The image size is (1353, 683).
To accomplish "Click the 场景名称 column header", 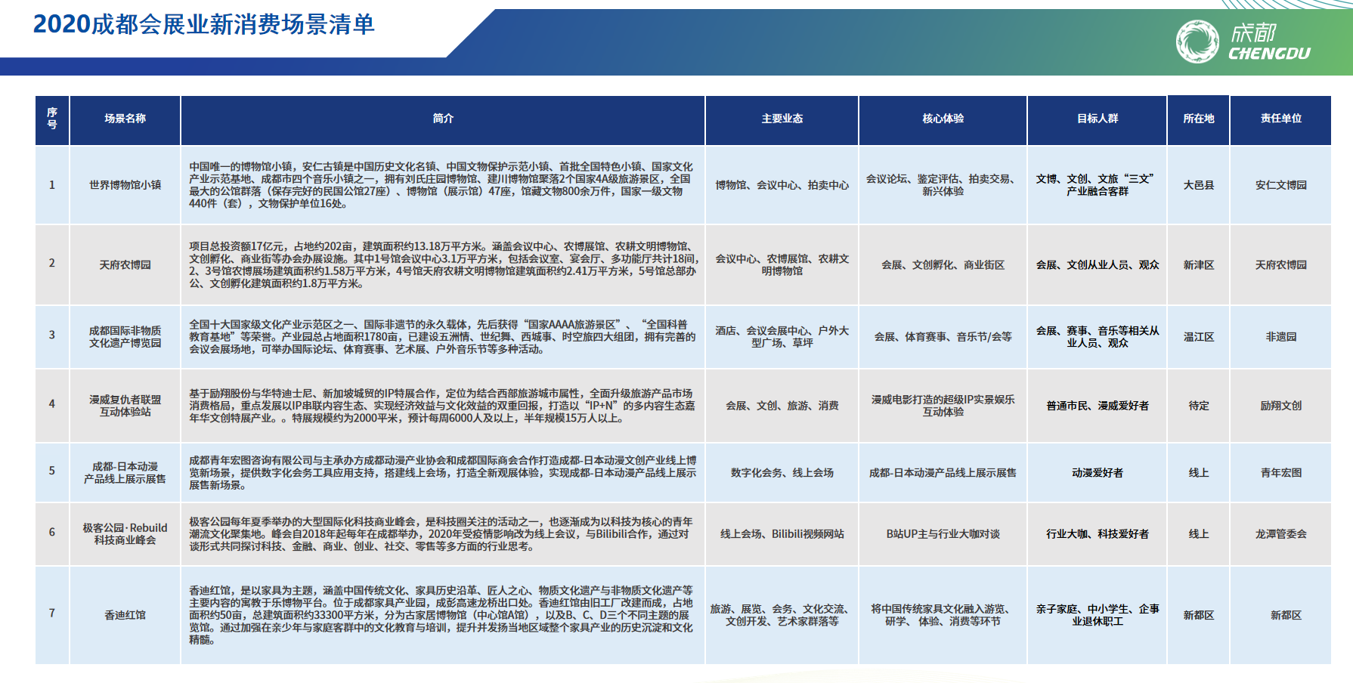I will click(x=125, y=119).
